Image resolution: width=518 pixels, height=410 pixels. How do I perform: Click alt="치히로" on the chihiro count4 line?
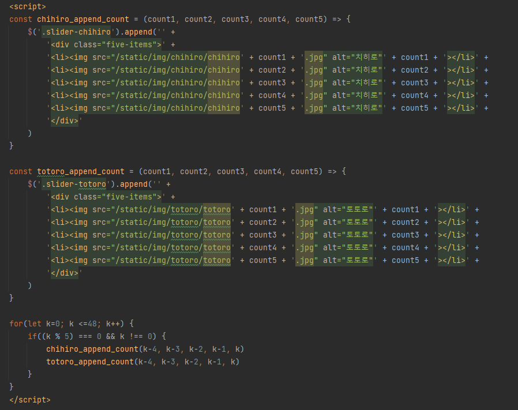357,95
